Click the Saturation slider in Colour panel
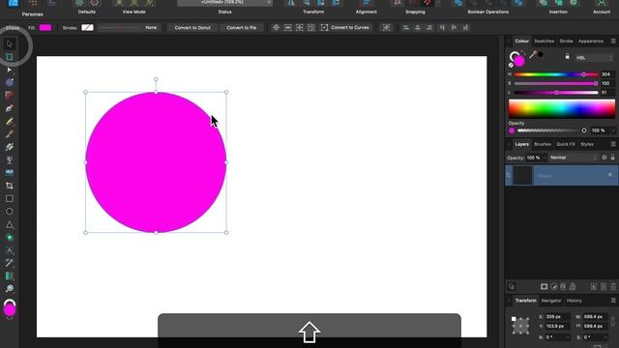Screen dimensions: 619x348 pyautogui.click(x=556, y=83)
